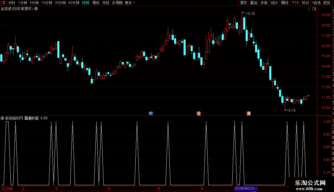
Task: Click the 财 event marker
Action: tap(151, 113)
